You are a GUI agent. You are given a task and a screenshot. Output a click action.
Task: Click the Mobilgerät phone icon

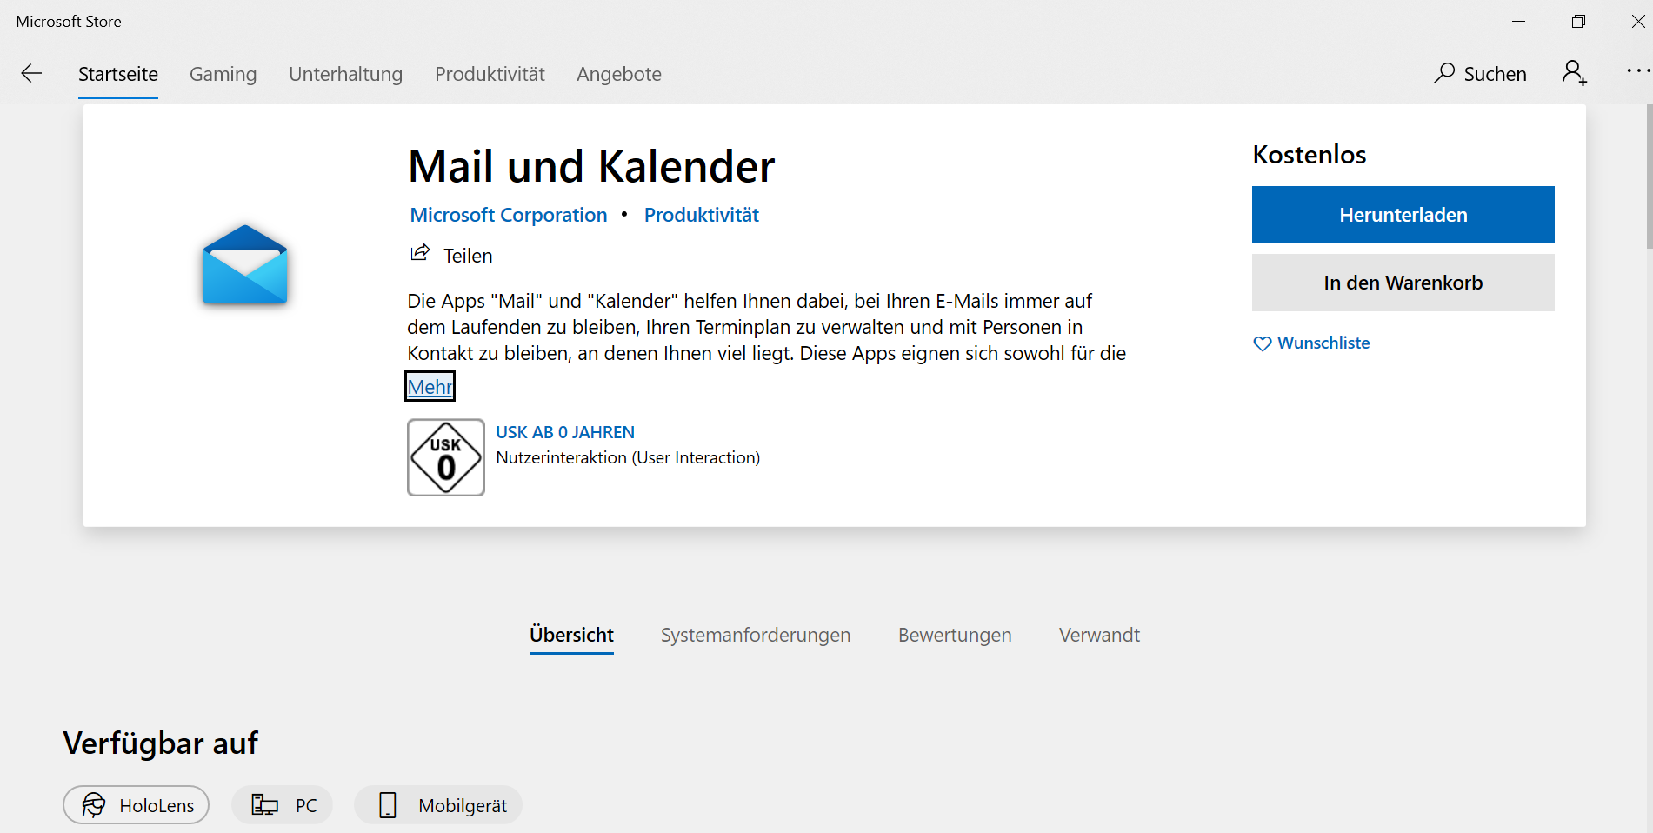coord(388,805)
